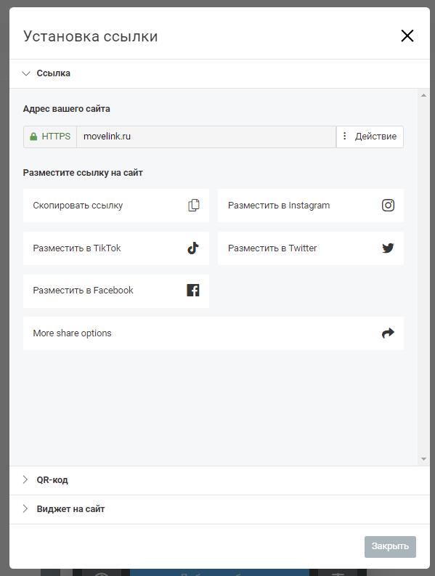
Task: Collapse the Ссылка section
Action: tap(219, 73)
